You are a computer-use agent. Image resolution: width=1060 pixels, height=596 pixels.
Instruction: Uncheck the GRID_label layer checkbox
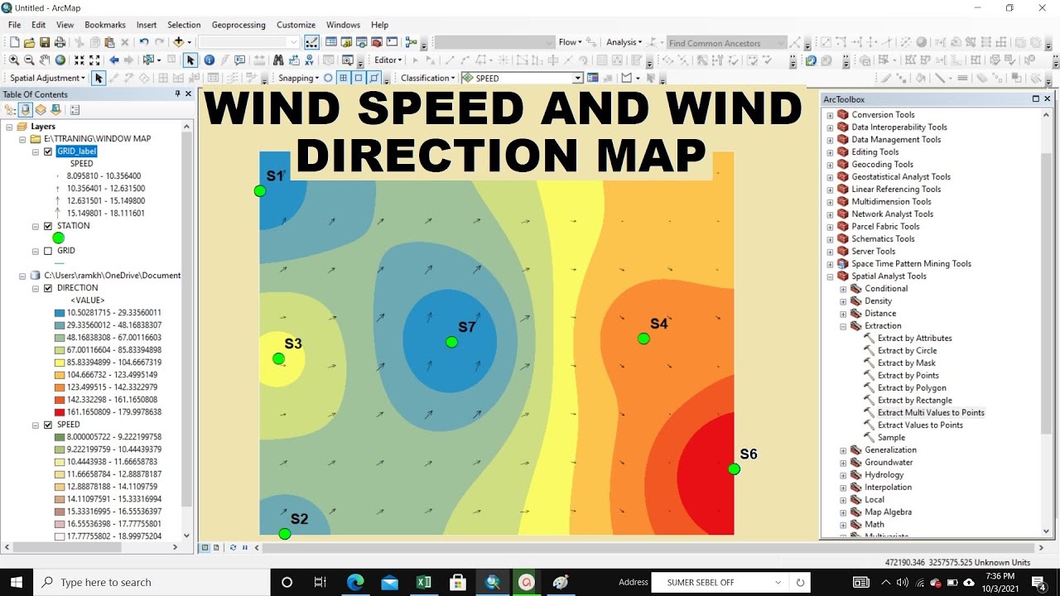(x=48, y=151)
